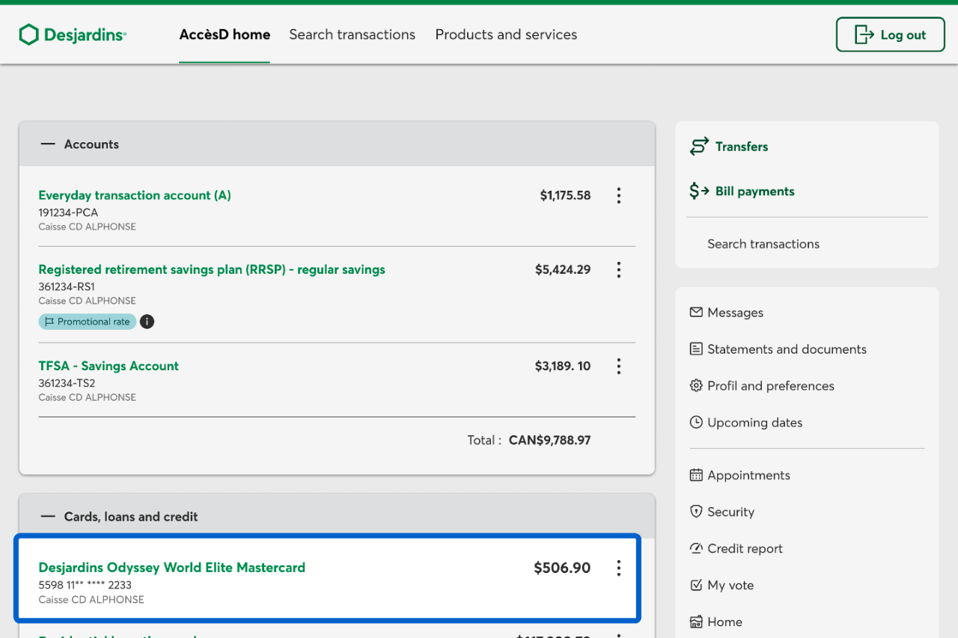Click the Credit report gauge icon
The height and width of the screenshot is (638, 958).
click(x=696, y=548)
